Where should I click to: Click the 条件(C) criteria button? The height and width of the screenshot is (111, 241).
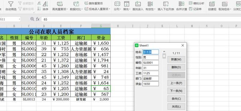point(176,99)
